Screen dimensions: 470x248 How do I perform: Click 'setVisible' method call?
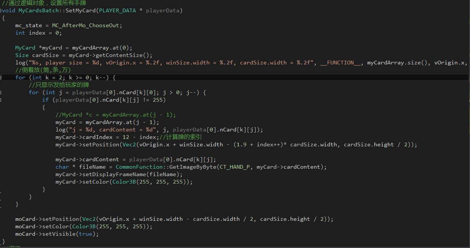pyautogui.click(x=59, y=234)
